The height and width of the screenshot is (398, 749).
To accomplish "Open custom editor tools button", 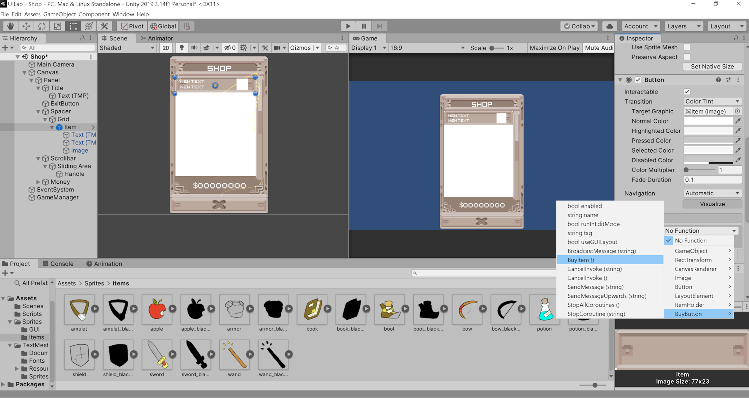I will pyautogui.click(x=105, y=26).
